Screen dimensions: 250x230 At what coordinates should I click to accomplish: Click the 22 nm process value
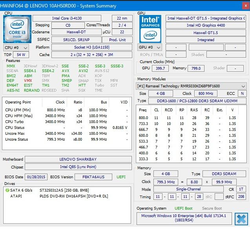coord(122,18)
